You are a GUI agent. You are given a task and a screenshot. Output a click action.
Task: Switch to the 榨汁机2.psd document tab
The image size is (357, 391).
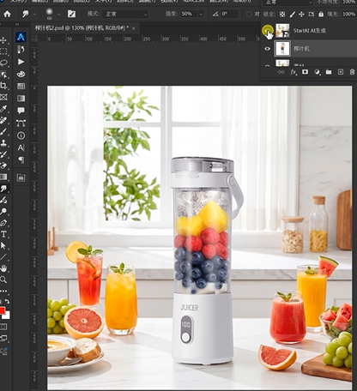(82, 28)
